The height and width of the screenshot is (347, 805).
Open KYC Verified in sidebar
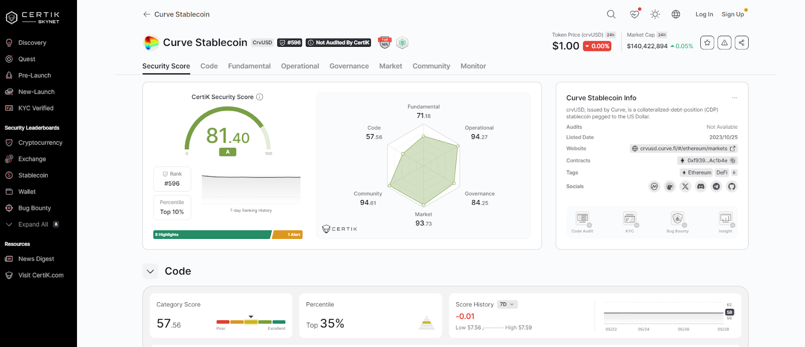coord(35,108)
